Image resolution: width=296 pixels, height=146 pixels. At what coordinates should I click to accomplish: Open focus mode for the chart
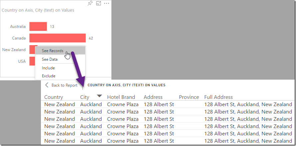[98, 3]
